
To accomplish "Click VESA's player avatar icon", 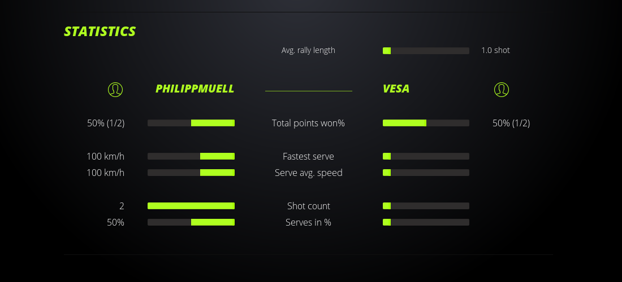I will tap(502, 89).
